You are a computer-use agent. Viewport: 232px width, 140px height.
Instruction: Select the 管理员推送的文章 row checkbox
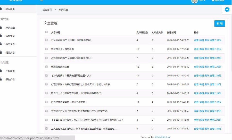point(46,67)
